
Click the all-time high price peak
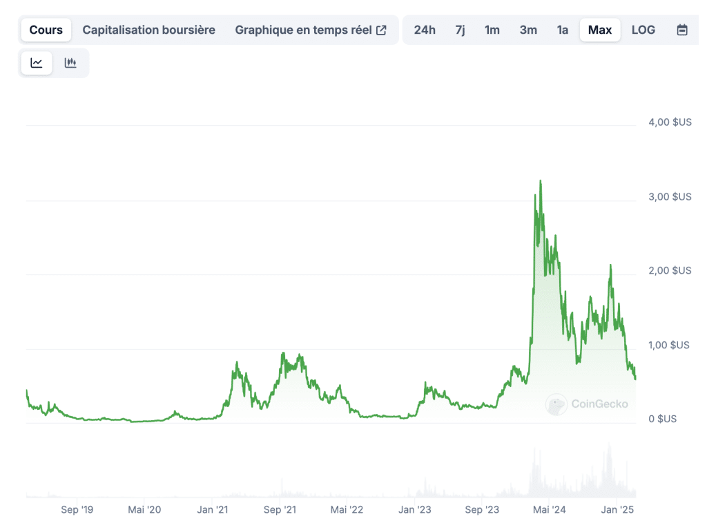tap(540, 182)
